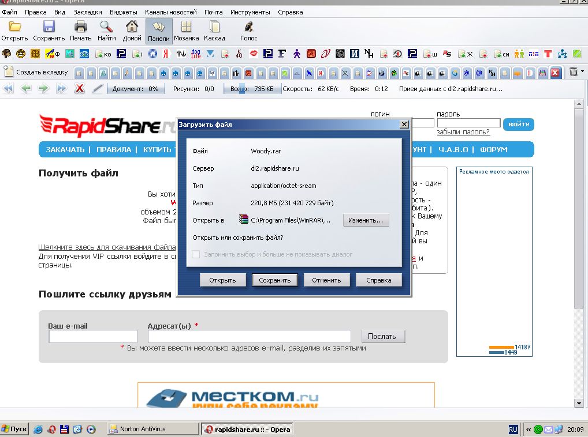Viewport: 588px width, 437px height.
Task: Click Создать вкладку new tab button
Action: click(x=36, y=72)
